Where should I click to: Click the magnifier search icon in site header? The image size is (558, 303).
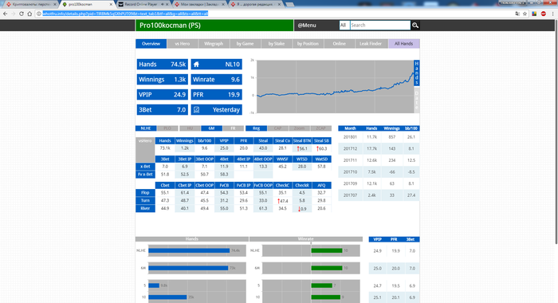pyautogui.click(x=415, y=26)
